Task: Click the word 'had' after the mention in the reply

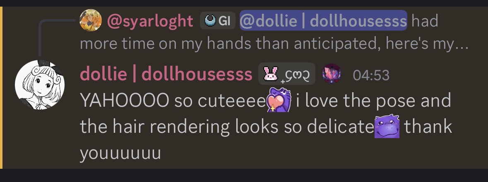Action: pos(425,21)
